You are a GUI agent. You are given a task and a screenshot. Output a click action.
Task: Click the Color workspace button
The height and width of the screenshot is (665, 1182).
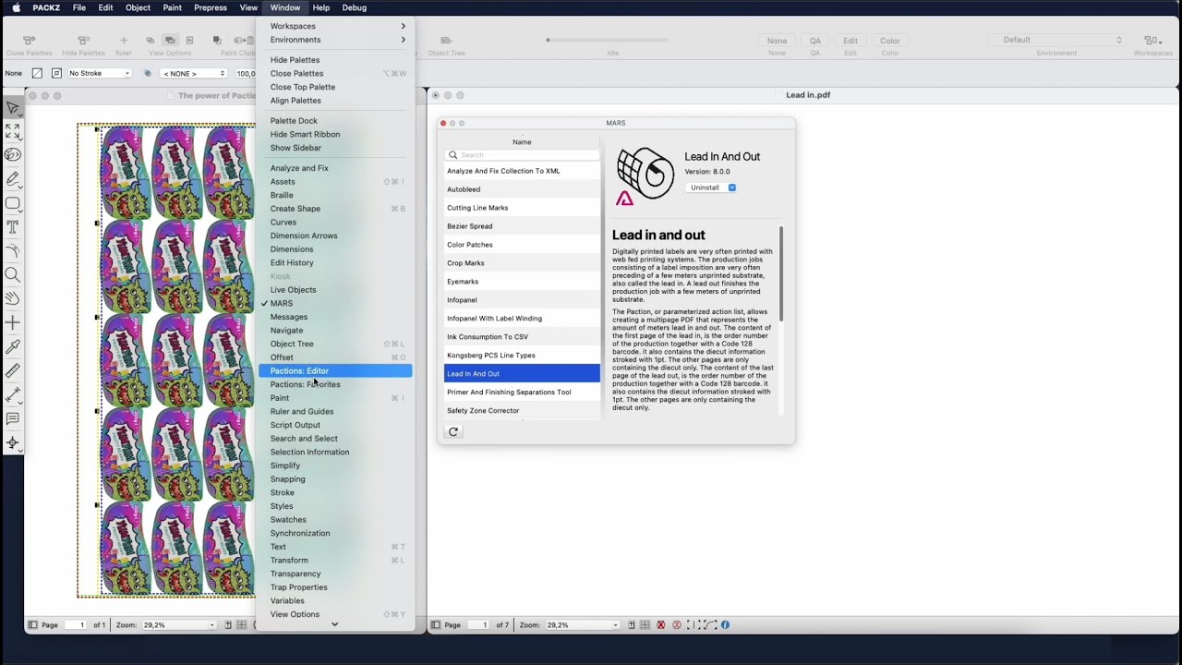[x=890, y=41]
